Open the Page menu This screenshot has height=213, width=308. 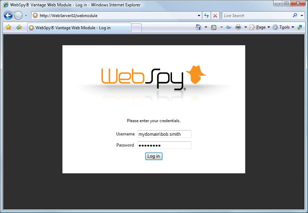tap(260, 27)
